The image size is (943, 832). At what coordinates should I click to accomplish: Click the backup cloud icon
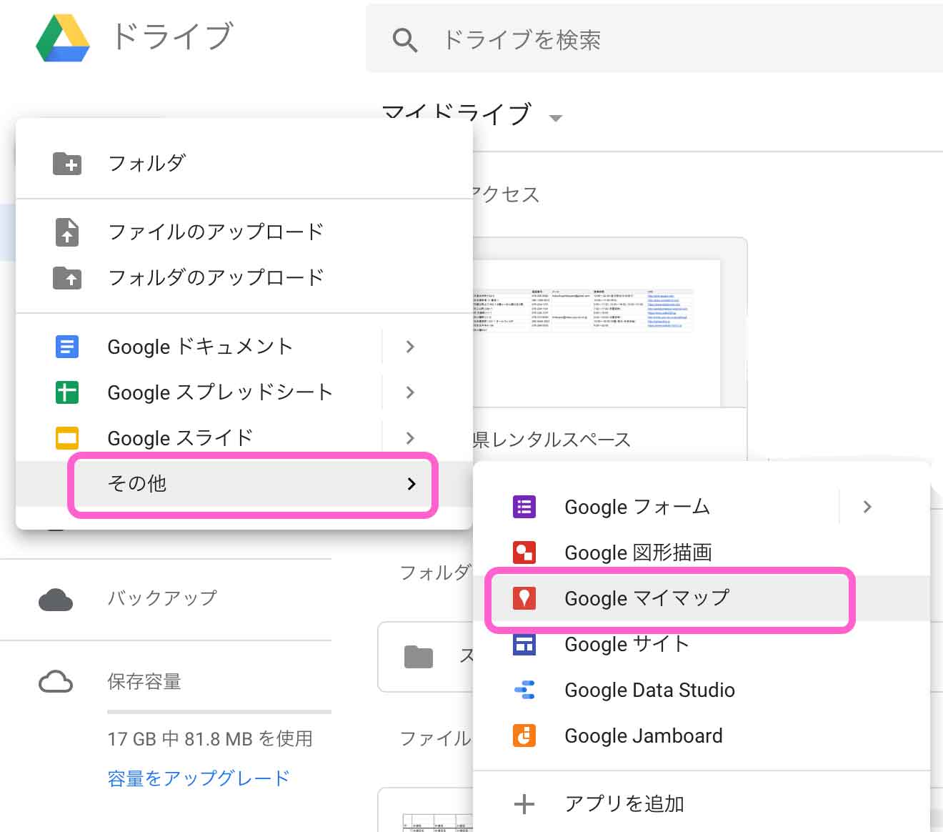tap(56, 600)
